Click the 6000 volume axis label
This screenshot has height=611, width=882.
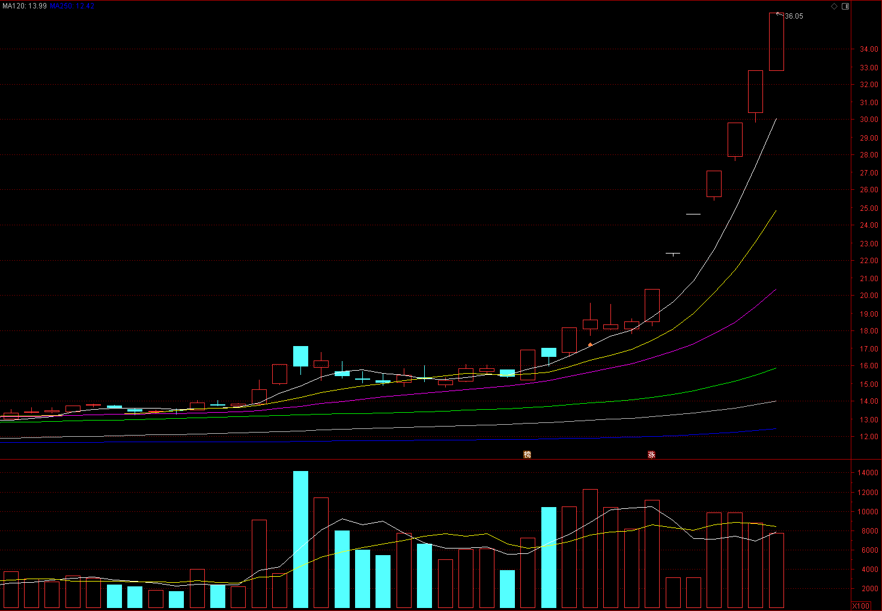[x=869, y=550]
